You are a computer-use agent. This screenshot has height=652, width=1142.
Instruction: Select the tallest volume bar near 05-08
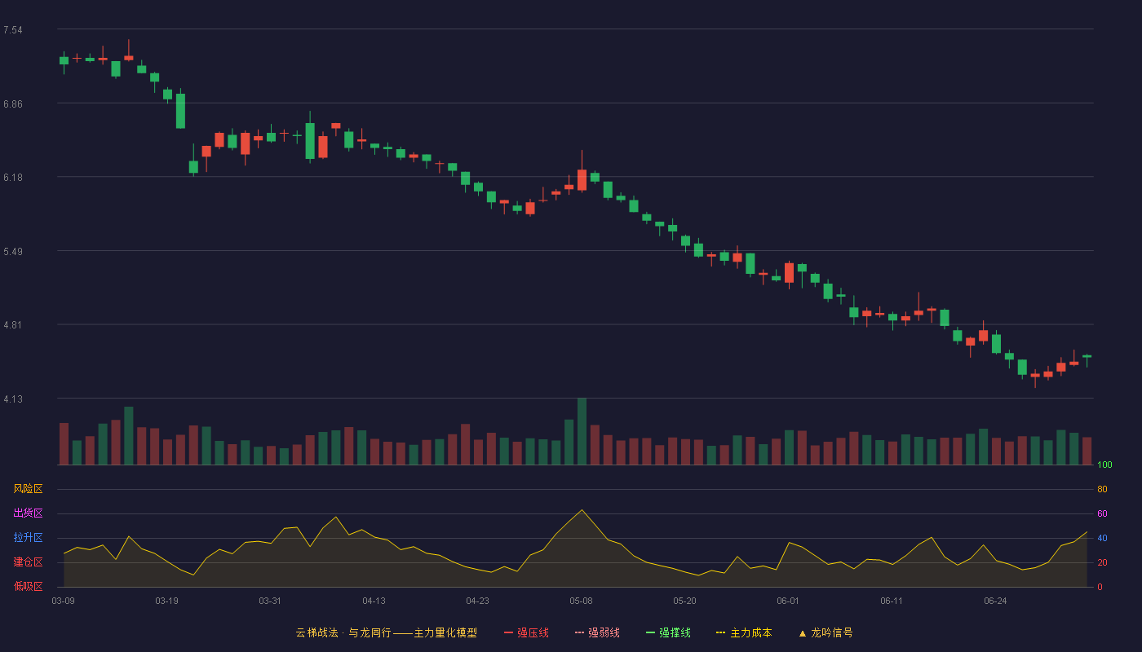(x=582, y=432)
